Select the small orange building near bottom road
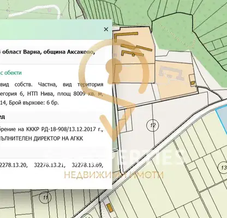Screen dimensions: 227x218 pyautogui.click(x=110, y=208)
